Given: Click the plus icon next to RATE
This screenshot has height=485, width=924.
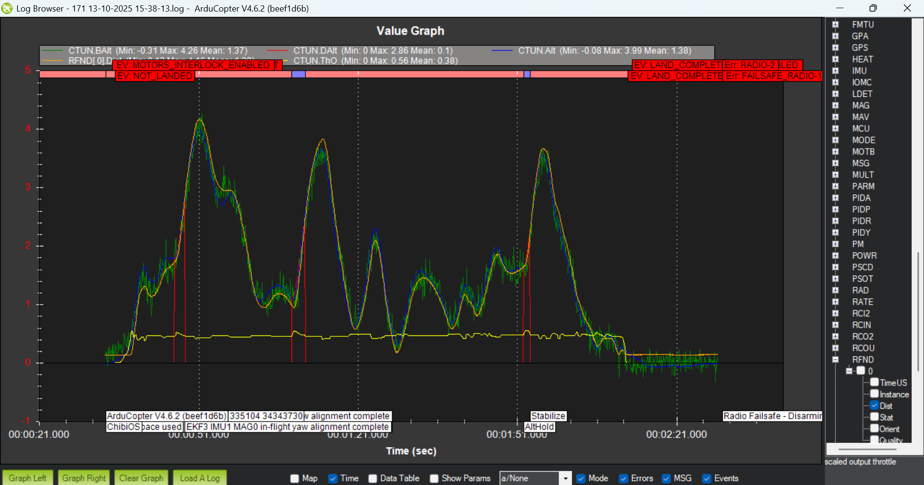Looking at the screenshot, I should pos(835,302).
